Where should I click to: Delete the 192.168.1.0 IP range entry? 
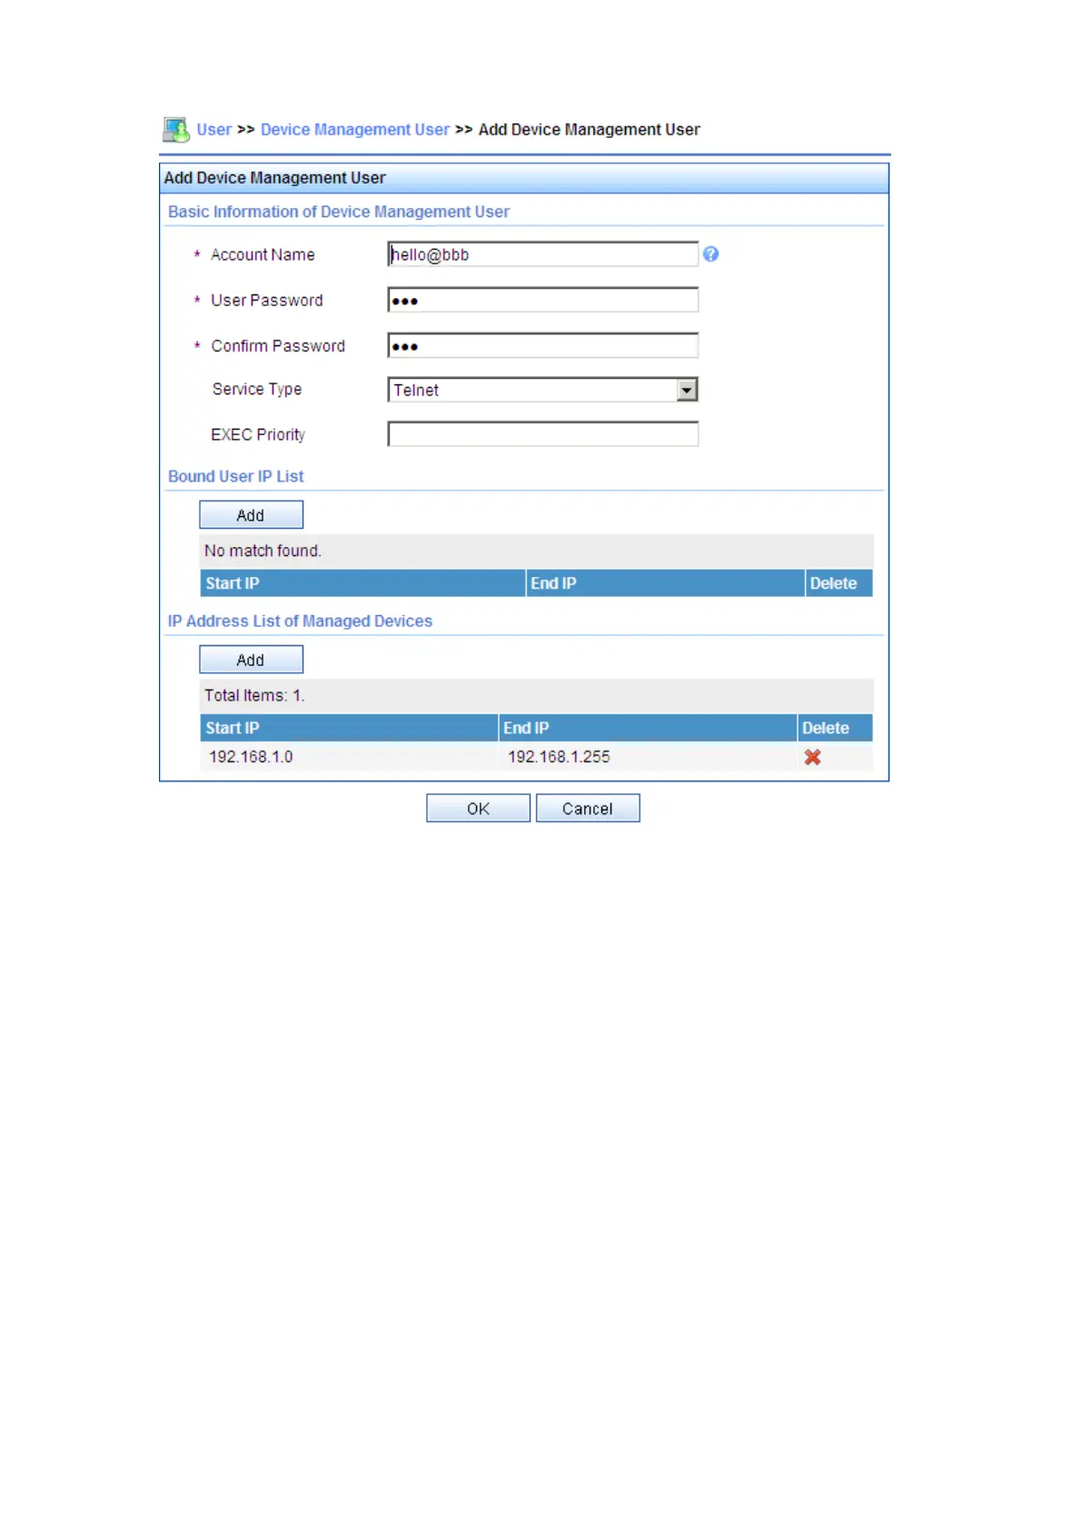(x=812, y=757)
